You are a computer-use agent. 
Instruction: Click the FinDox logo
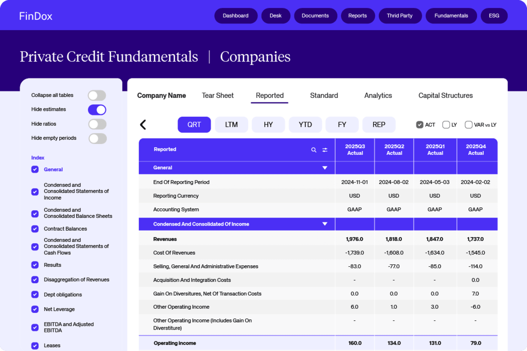click(35, 16)
